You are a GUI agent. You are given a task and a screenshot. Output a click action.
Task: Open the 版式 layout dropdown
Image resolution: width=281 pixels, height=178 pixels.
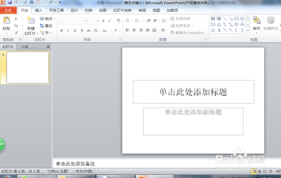[x=47, y=19]
